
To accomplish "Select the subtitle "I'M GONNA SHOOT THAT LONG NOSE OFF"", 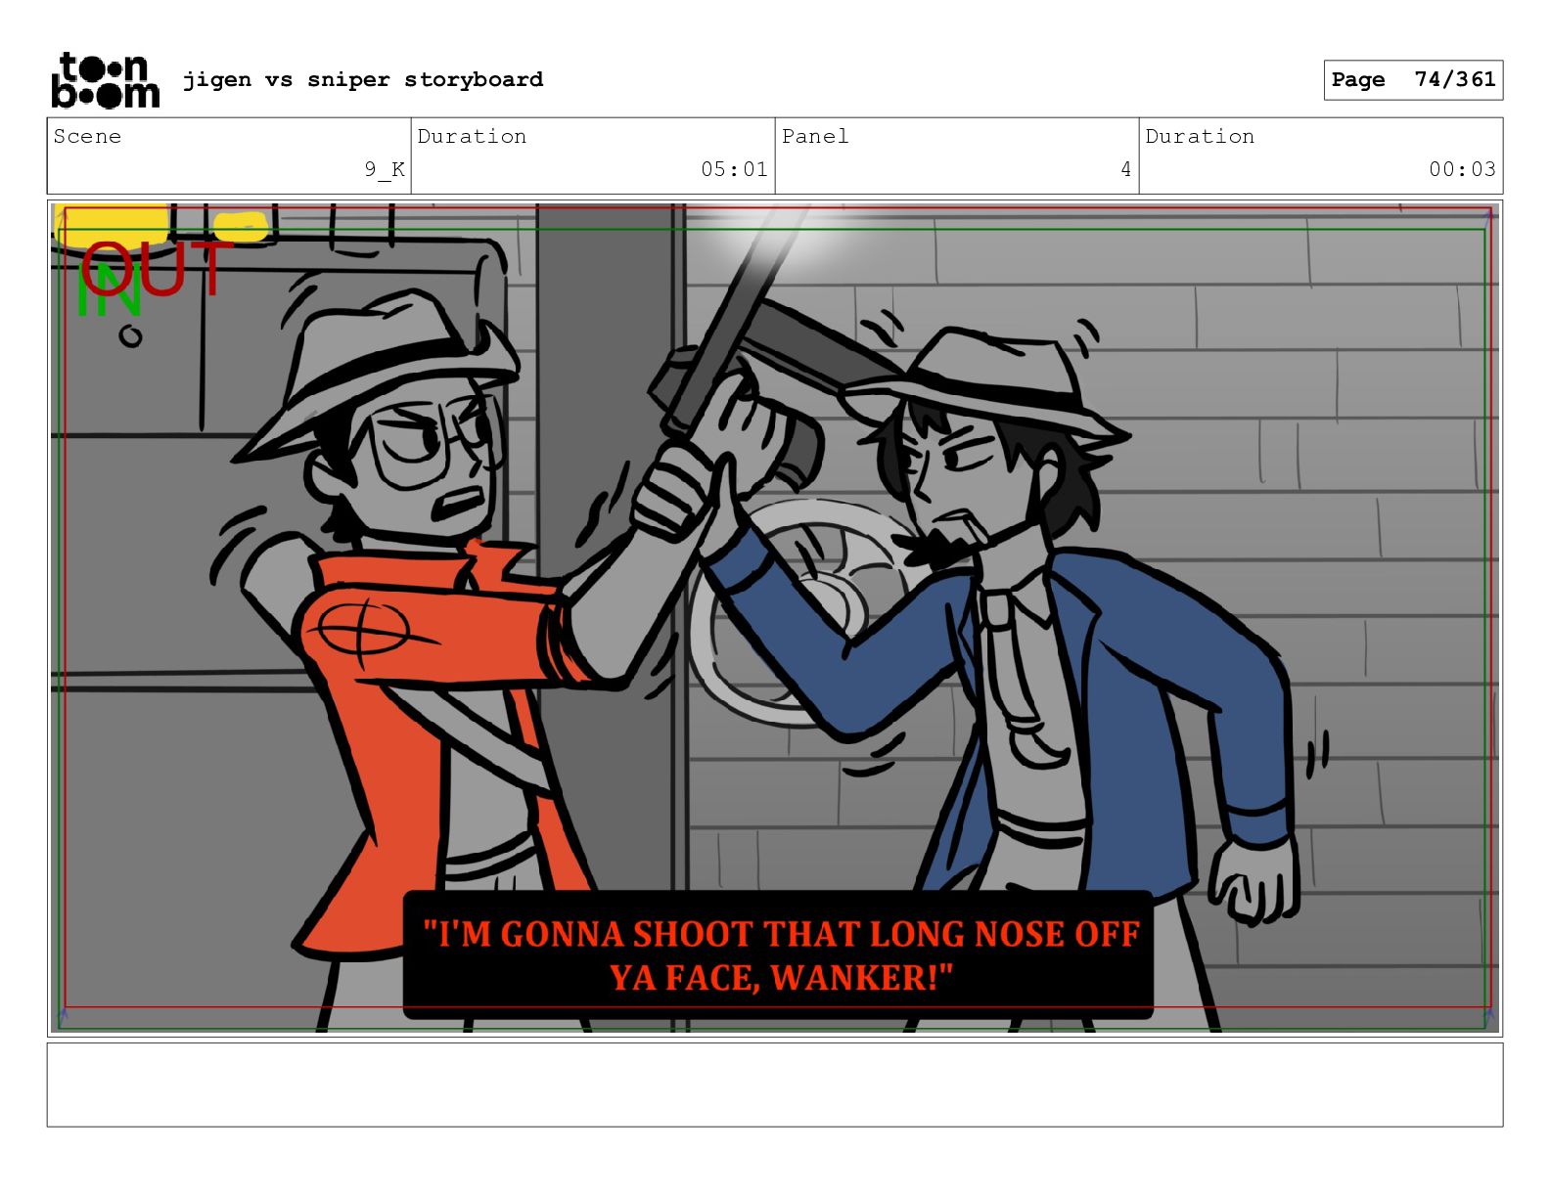I will [x=781, y=934].
